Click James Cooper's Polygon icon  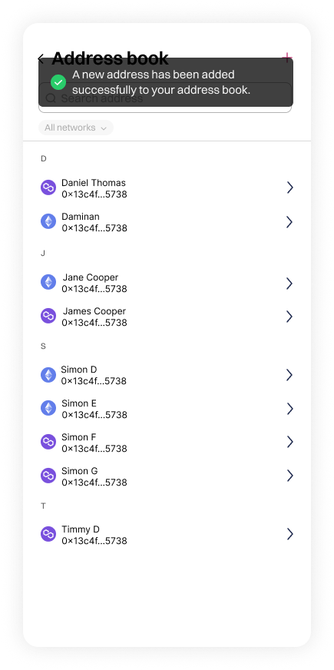coord(48,316)
